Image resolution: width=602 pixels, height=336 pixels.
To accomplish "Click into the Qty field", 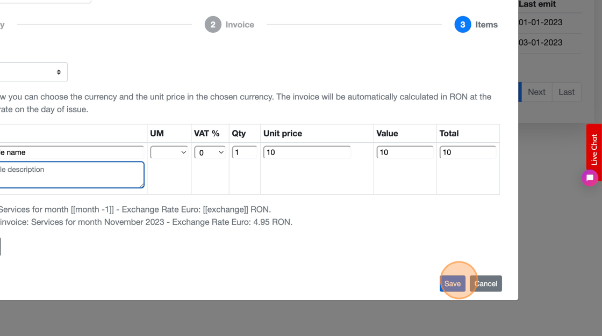I will (x=245, y=152).
